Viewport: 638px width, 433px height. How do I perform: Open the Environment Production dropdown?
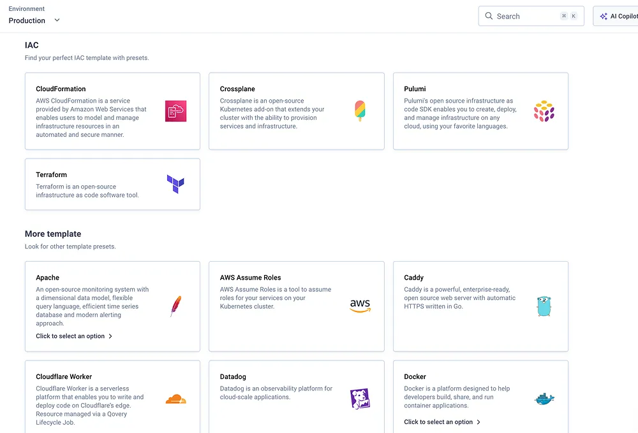click(34, 20)
